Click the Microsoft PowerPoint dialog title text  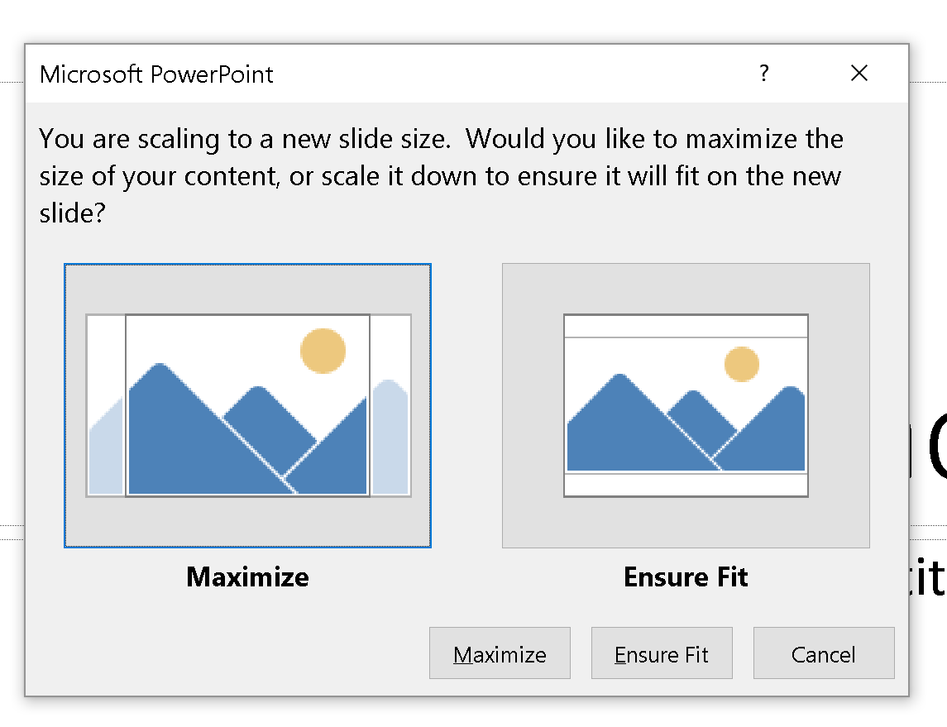point(156,74)
